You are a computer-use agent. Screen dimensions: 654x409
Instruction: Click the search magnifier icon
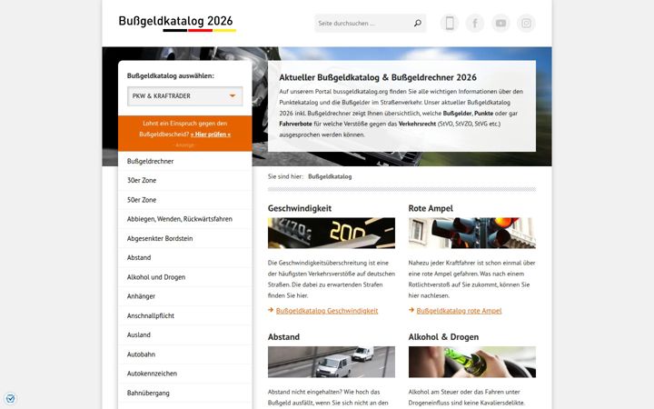tap(418, 24)
